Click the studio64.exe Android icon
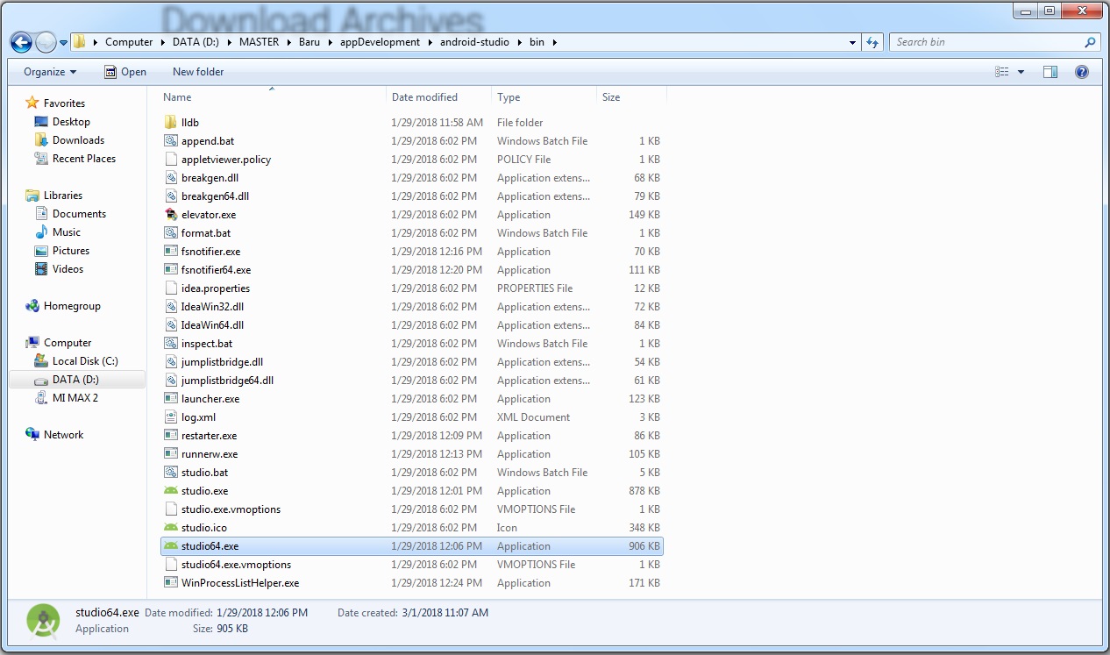 coord(171,546)
